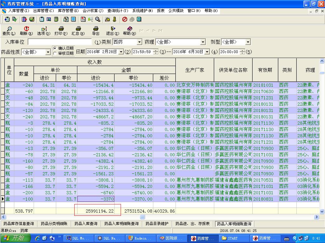Click the 生产厂家 column header
This screenshot has height=243, width=325.
195,70
